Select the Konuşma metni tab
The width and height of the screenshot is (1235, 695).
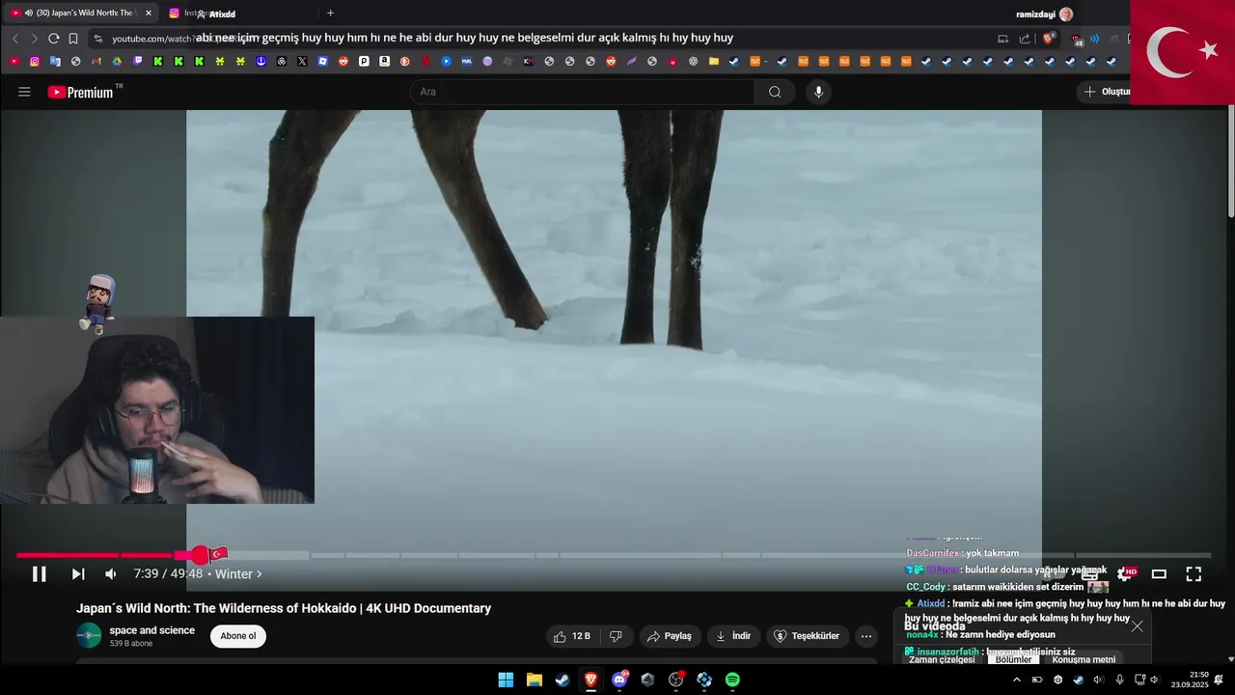click(1084, 660)
